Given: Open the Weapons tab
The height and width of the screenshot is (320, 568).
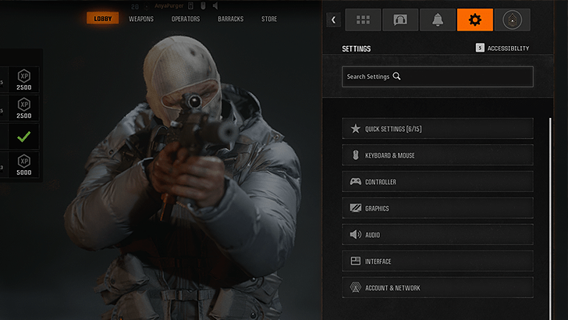Looking at the screenshot, I should pyautogui.click(x=141, y=19).
